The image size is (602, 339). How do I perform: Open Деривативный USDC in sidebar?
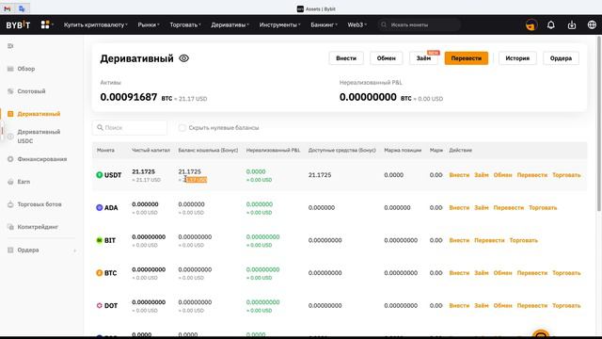click(x=39, y=137)
